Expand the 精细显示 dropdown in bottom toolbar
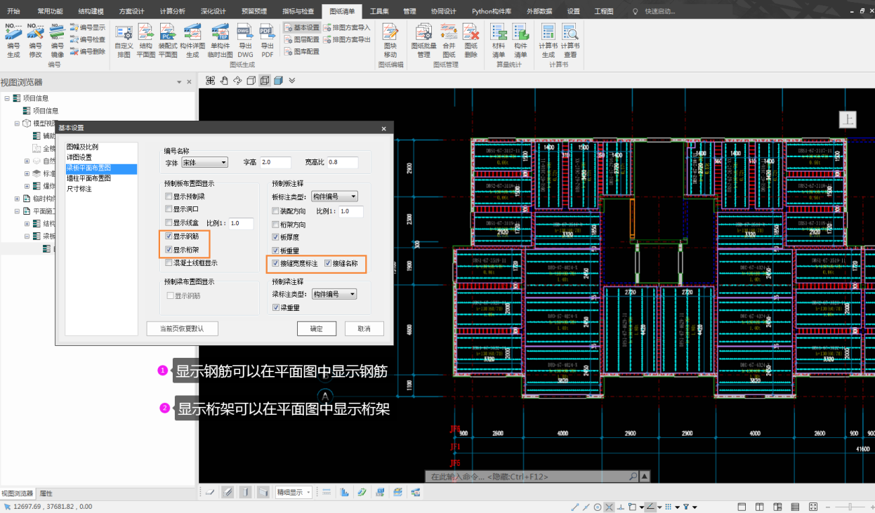 pos(294,493)
